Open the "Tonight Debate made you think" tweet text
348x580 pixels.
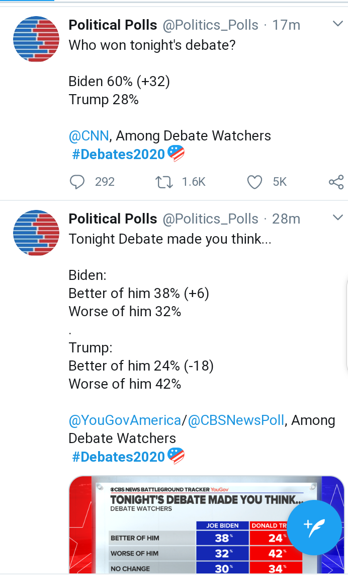[170, 239]
